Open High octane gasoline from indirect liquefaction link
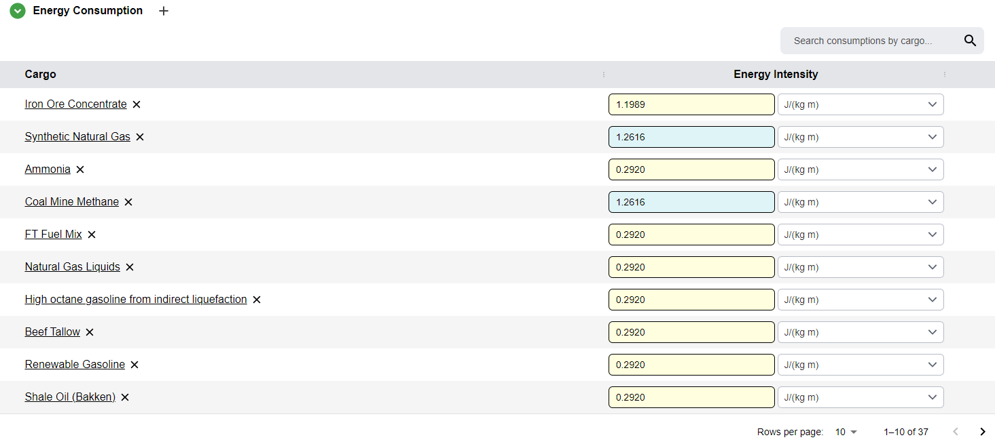The height and width of the screenshot is (444, 995). click(x=136, y=299)
